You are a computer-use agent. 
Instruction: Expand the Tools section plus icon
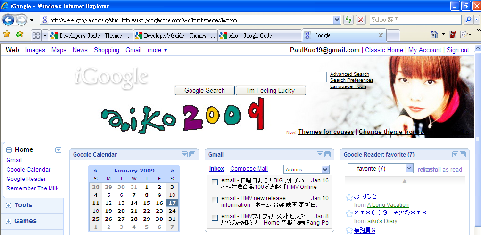[x=8, y=206]
